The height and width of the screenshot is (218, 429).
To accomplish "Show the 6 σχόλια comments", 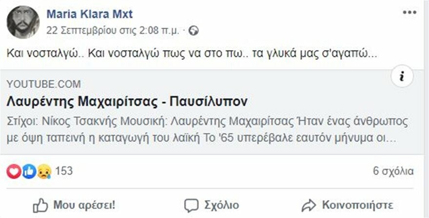I will point(393,171).
